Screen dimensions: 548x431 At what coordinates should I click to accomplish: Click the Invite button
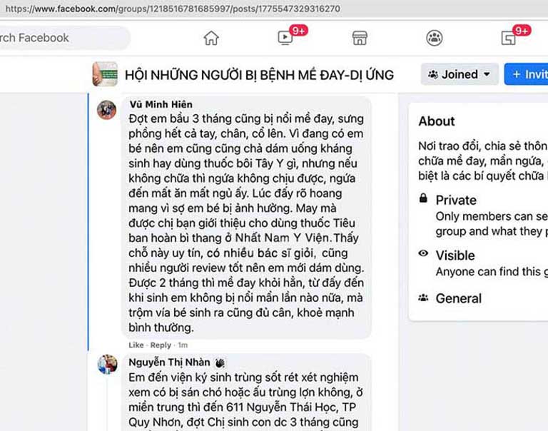527,74
